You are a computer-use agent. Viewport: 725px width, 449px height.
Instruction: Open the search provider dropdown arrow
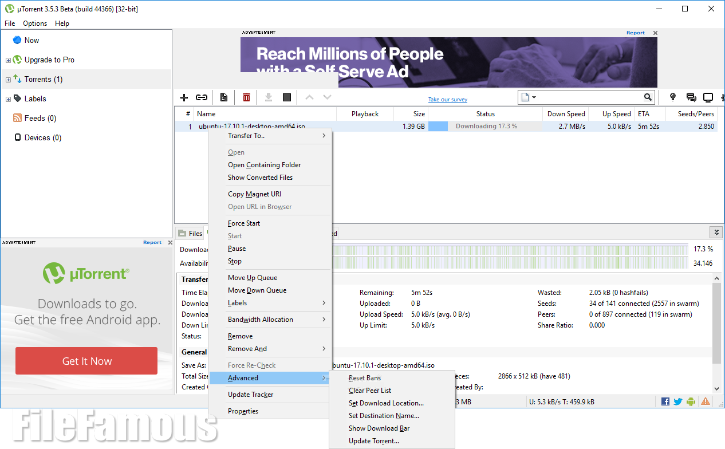coord(534,97)
